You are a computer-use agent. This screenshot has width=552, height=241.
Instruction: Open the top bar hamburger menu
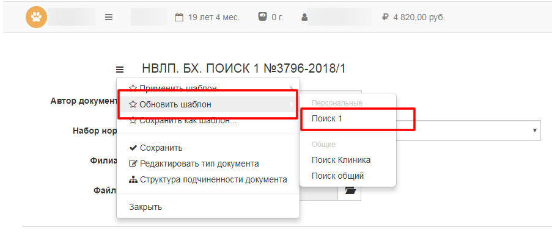point(108,17)
